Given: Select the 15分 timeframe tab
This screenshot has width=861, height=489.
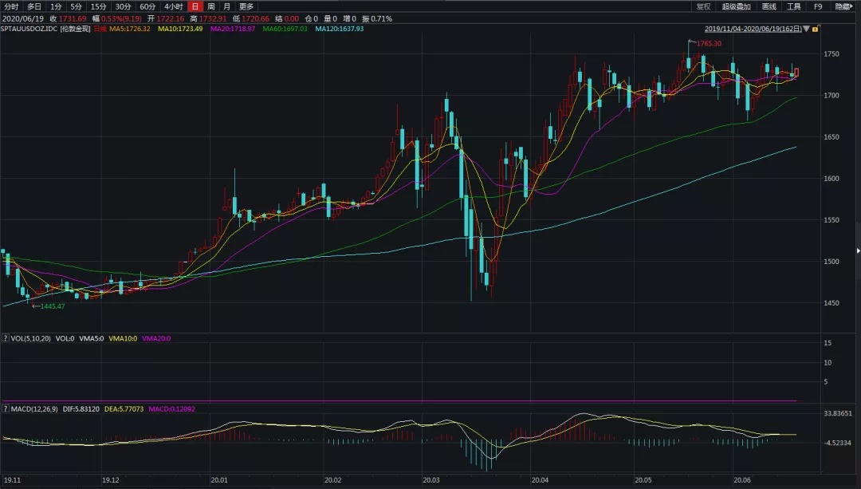Looking at the screenshot, I should coord(99,6).
